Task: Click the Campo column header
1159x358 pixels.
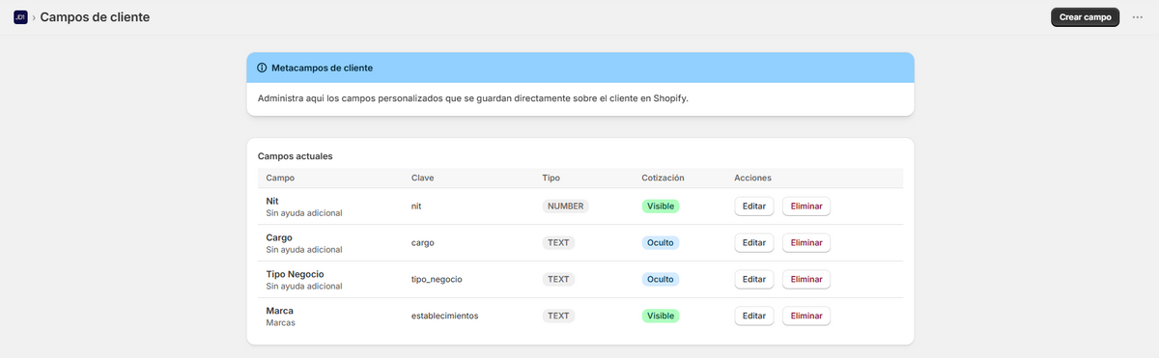Action: [x=280, y=179]
